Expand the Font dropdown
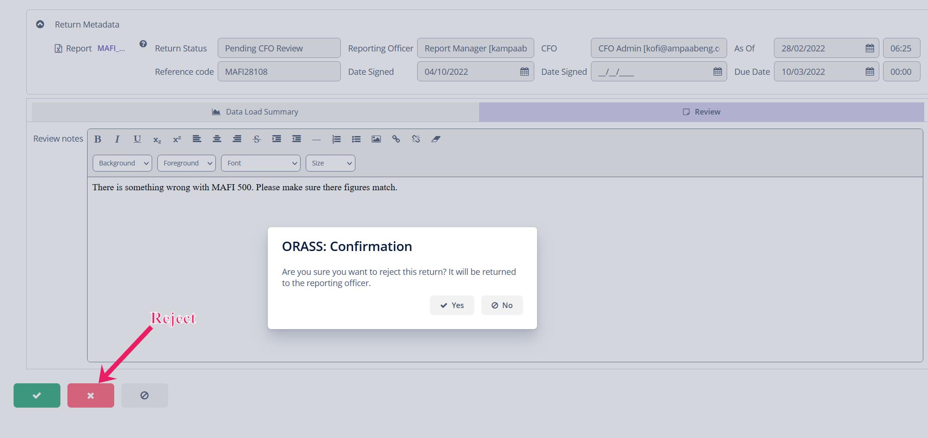 click(261, 163)
